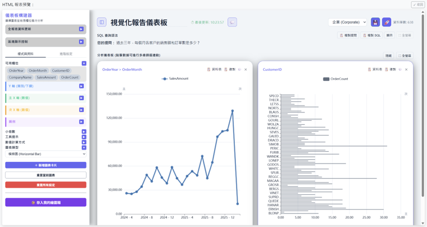Expand 主 X 軸 (數值) section arrow
The height and width of the screenshot is (227, 427).
pos(81,98)
